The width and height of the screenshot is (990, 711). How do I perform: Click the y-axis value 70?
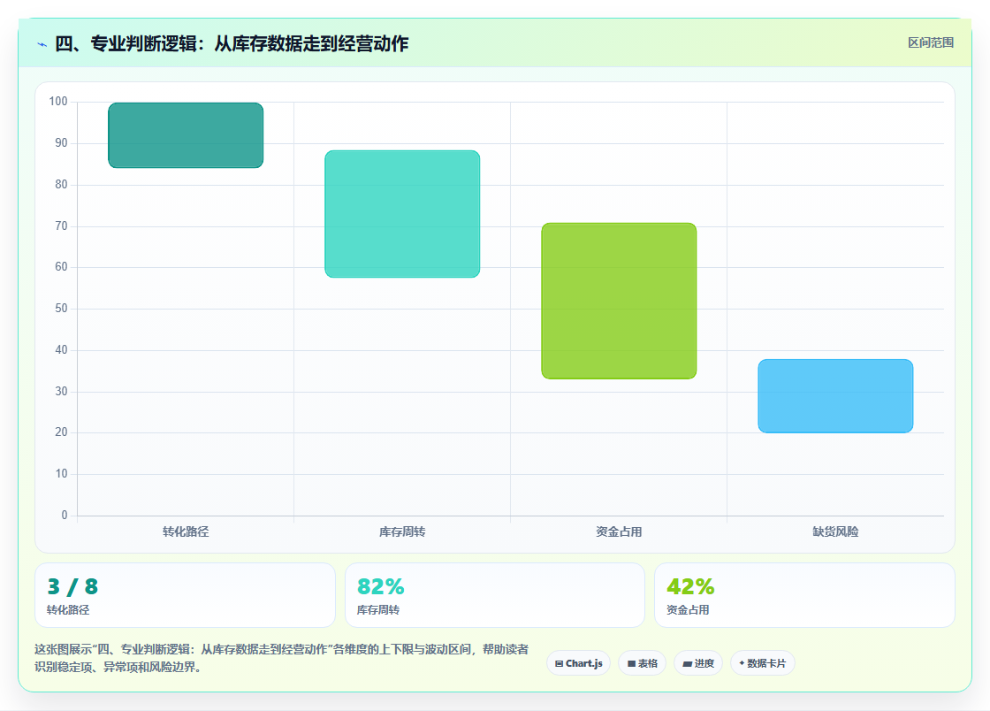[61, 226]
